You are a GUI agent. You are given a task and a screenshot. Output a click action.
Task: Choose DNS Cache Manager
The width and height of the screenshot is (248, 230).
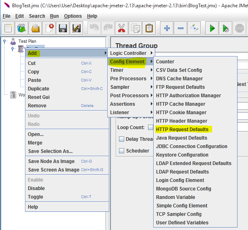pyautogui.click(x=195, y=79)
